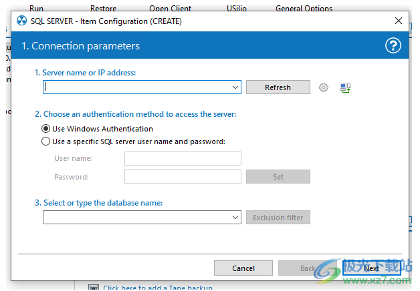Click Refresh button
The height and width of the screenshot is (291, 420).
pyautogui.click(x=278, y=87)
